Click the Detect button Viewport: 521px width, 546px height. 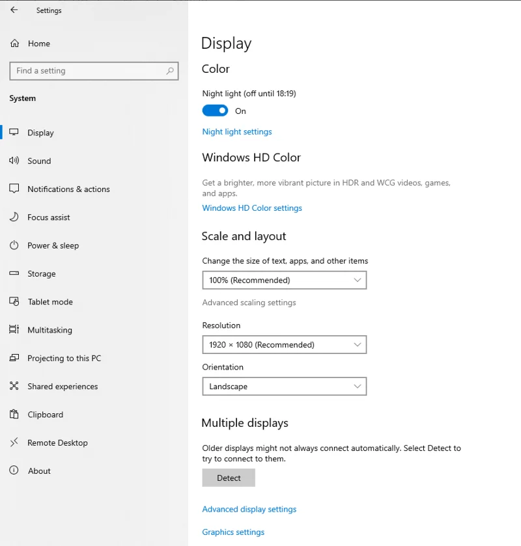[x=229, y=478]
